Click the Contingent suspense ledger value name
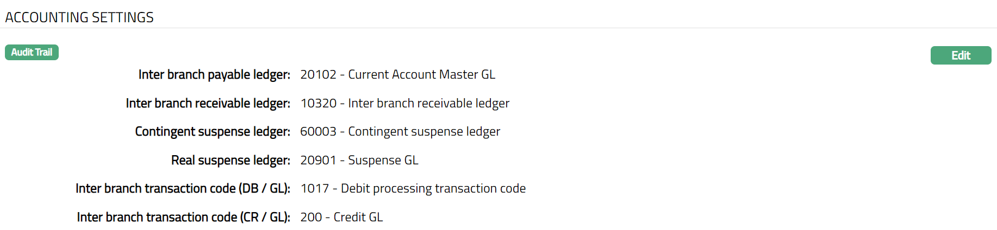This screenshot has height=230, width=997. 424,131
